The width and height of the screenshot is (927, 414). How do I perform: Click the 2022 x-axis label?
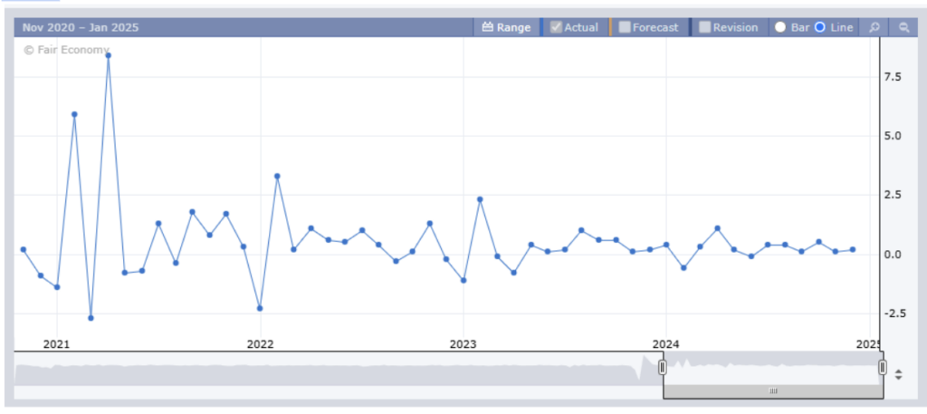(x=260, y=343)
